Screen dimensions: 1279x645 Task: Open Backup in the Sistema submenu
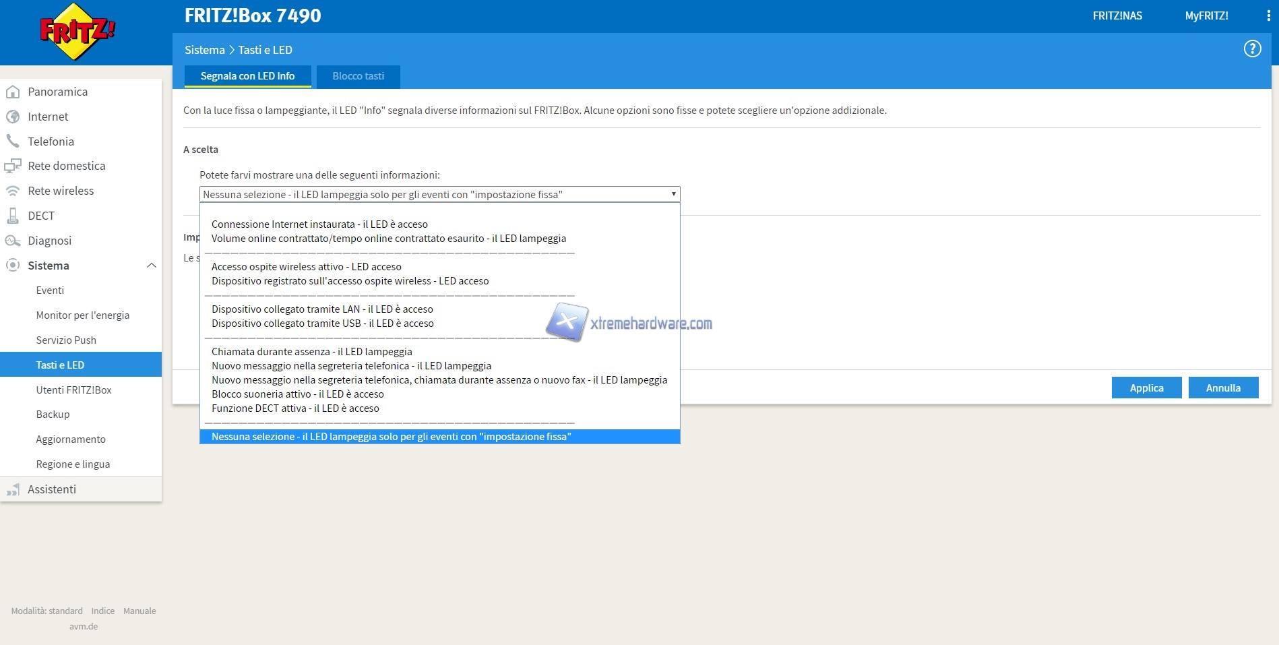(53, 414)
